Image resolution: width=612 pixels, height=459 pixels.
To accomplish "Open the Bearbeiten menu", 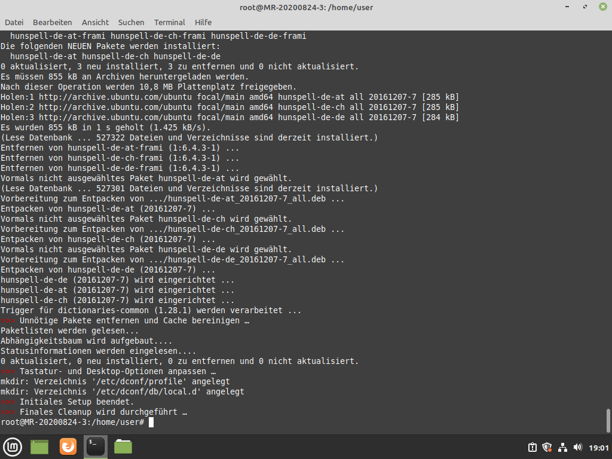I will [52, 22].
